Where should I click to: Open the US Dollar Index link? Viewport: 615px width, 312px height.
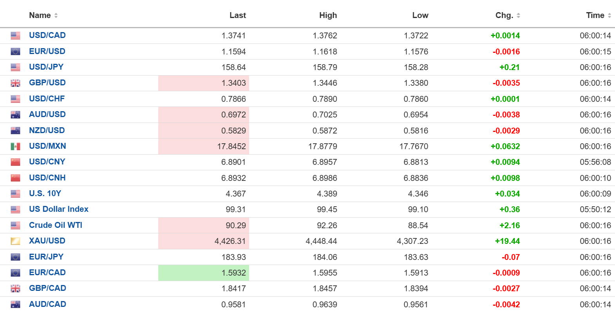[59, 209]
